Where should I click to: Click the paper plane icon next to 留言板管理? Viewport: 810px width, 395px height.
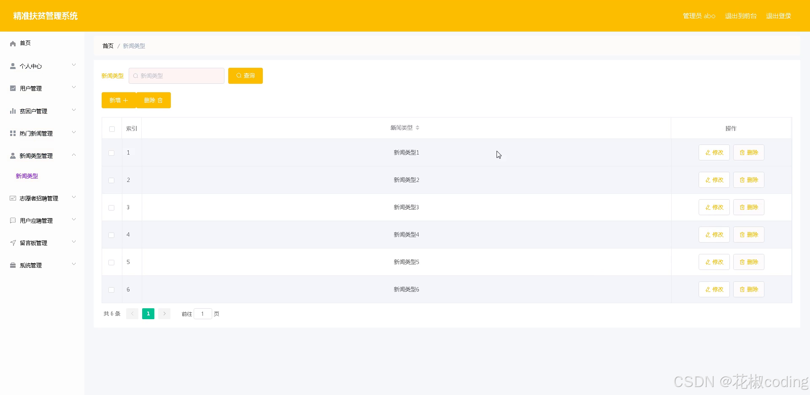[13, 243]
